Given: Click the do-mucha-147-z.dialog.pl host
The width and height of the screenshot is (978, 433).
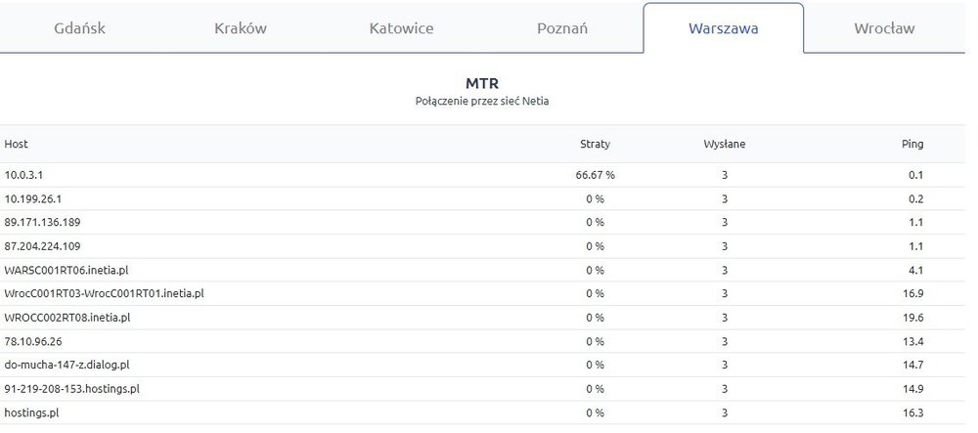Looking at the screenshot, I should [x=67, y=365].
